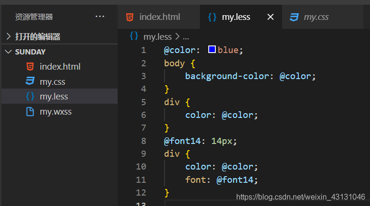
Task: Click 'div' selector on line 9
Action: [172, 154]
